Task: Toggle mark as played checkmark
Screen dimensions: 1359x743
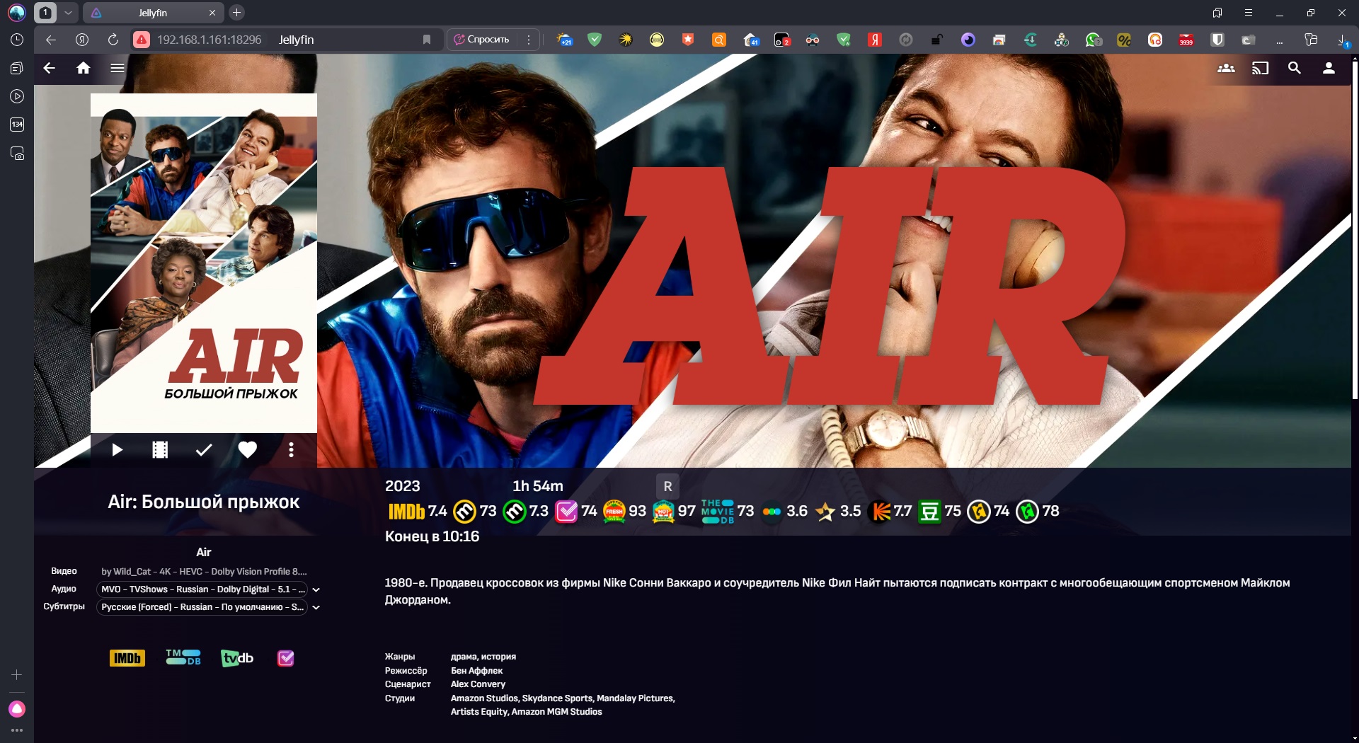Action: 204,450
